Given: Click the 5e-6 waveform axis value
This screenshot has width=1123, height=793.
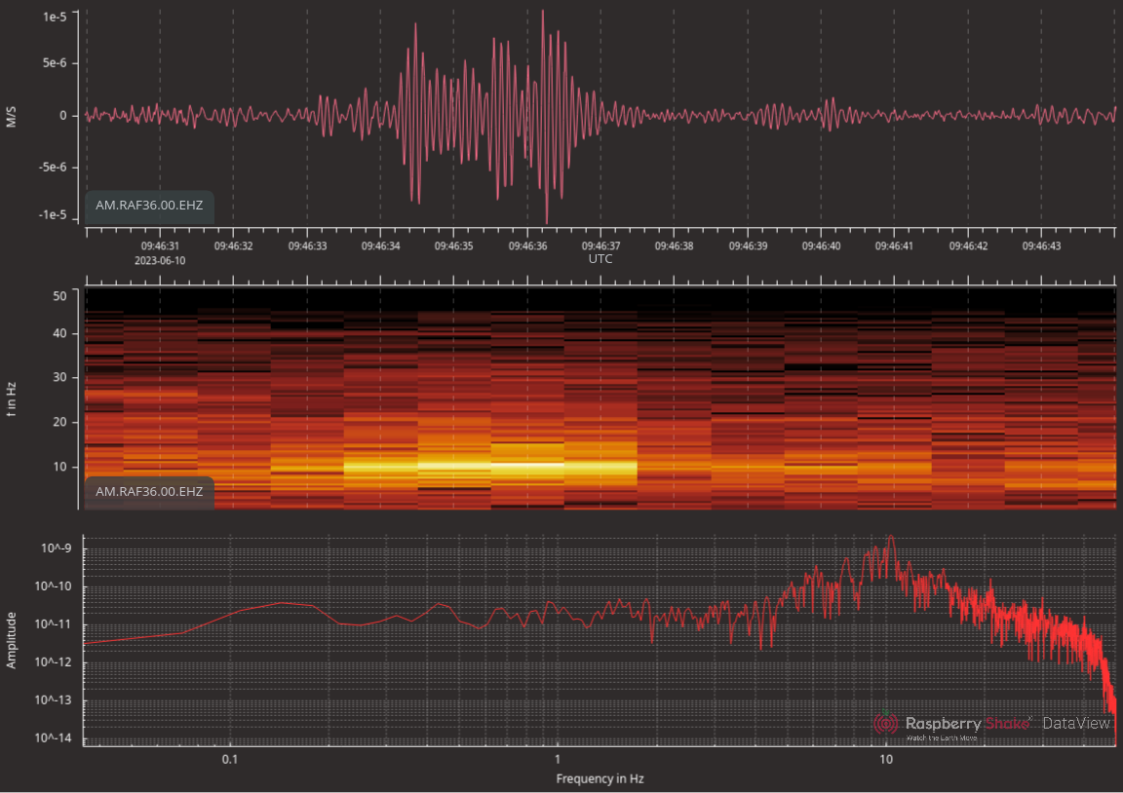Looking at the screenshot, I should coord(55,63).
